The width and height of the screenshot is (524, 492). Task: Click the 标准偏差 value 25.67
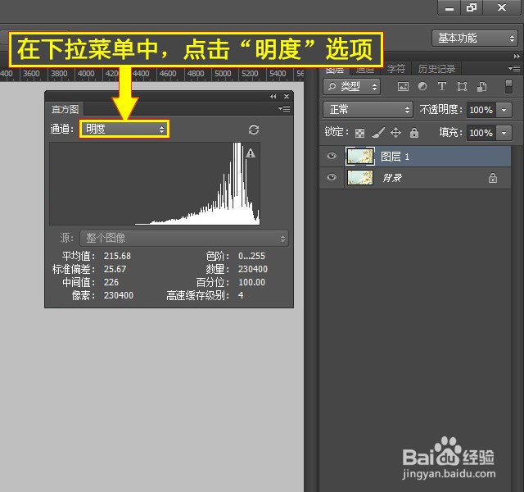115,269
